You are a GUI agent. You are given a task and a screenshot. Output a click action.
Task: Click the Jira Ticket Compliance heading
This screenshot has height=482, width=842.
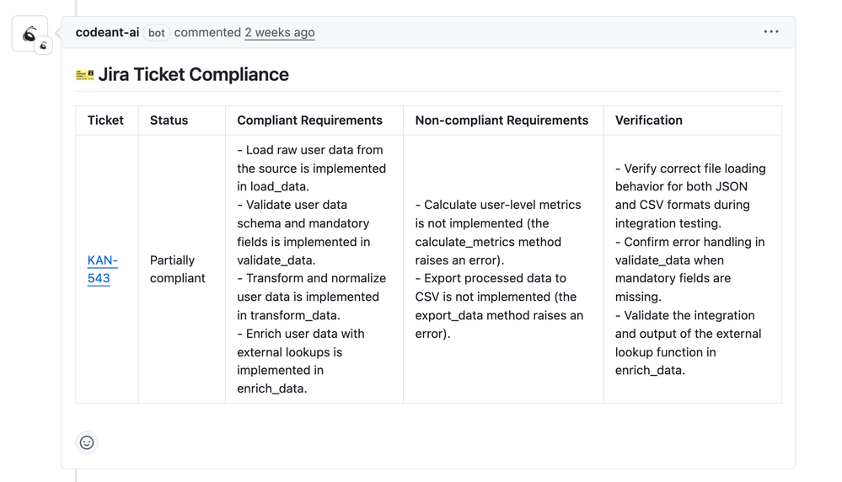(193, 74)
